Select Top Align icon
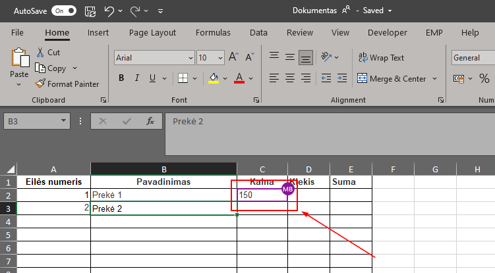495x273 pixels. (x=274, y=57)
